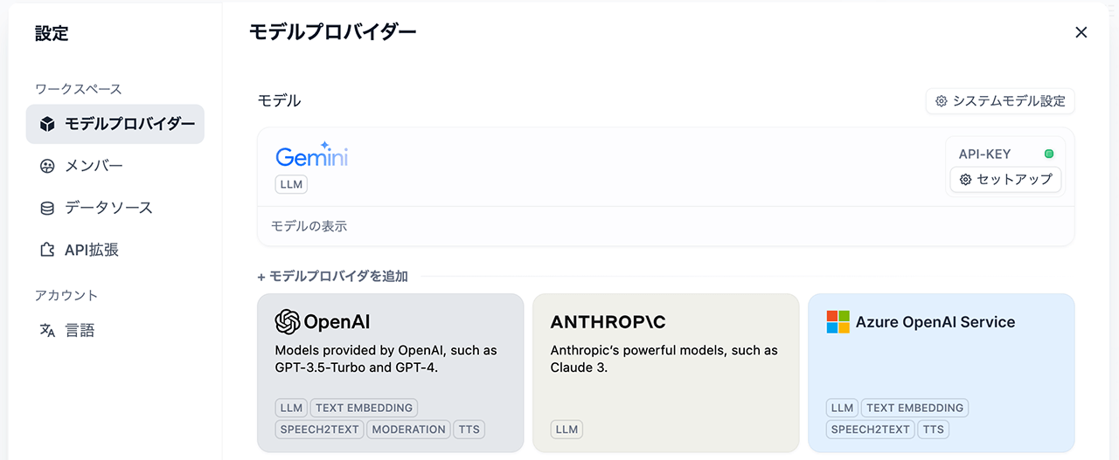Click the OpenAI logo icon
Viewport: 1119px width, 460px height.
pyautogui.click(x=288, y=322)
